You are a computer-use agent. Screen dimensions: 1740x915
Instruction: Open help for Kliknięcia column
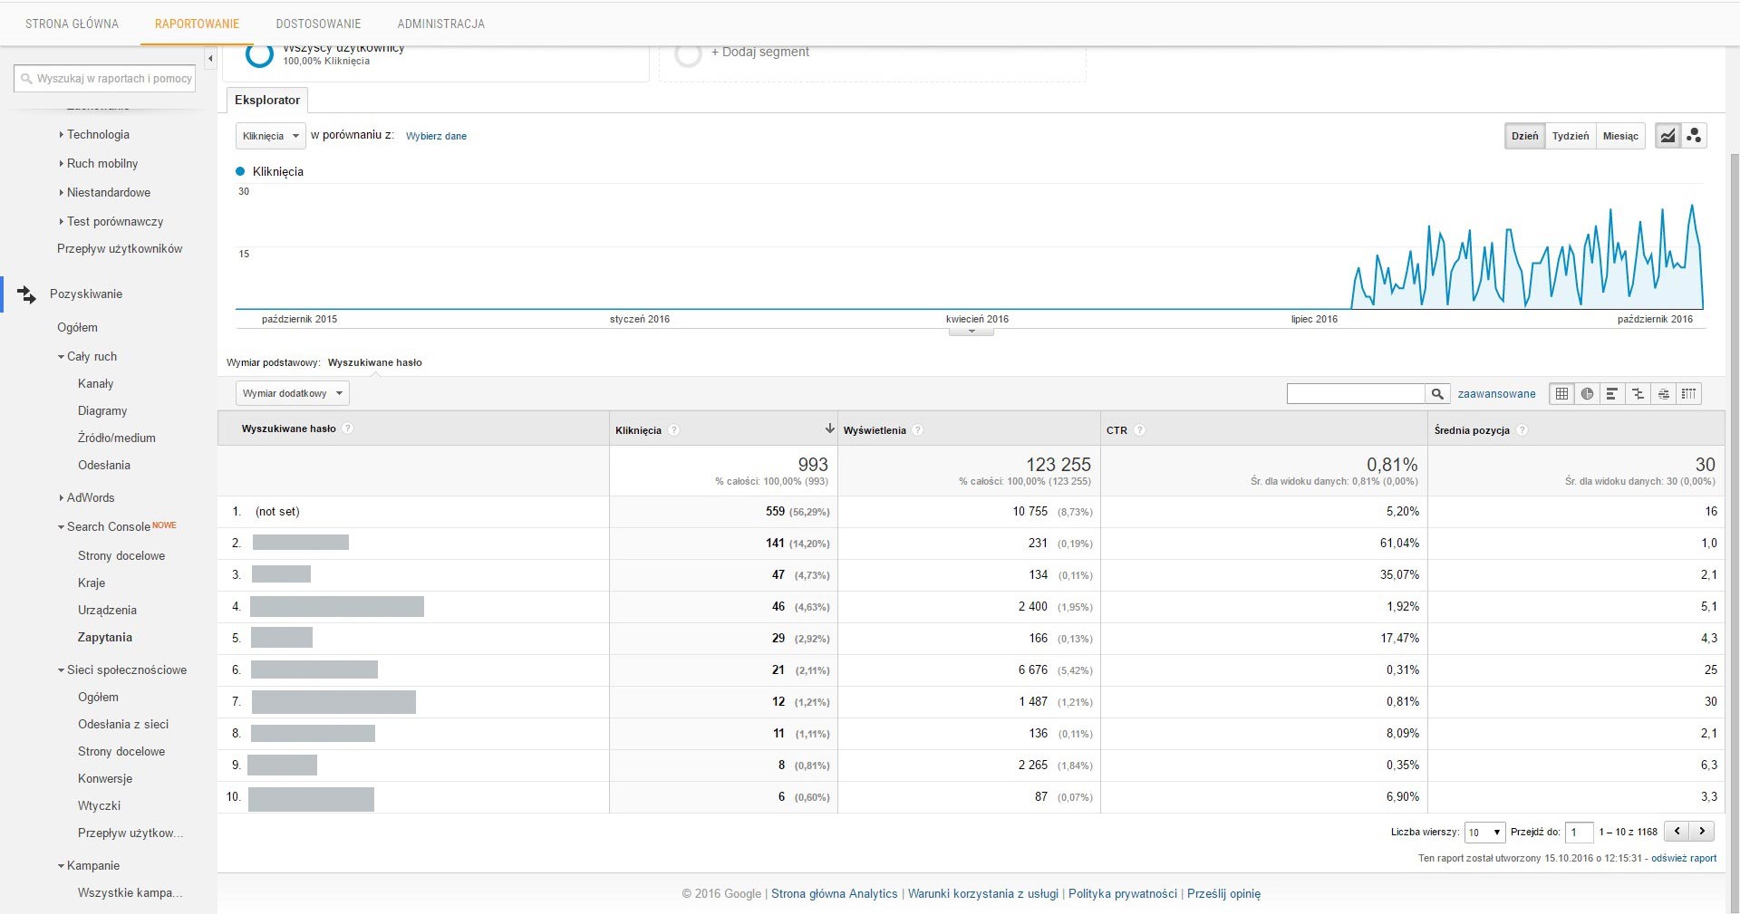pos(673,430)
